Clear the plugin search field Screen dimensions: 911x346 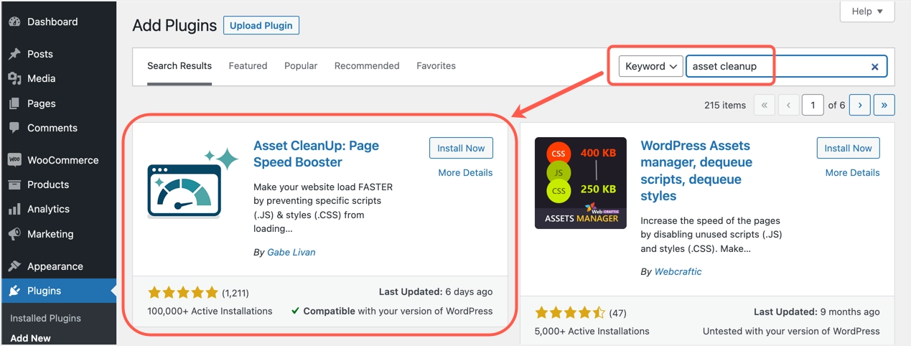874,67
